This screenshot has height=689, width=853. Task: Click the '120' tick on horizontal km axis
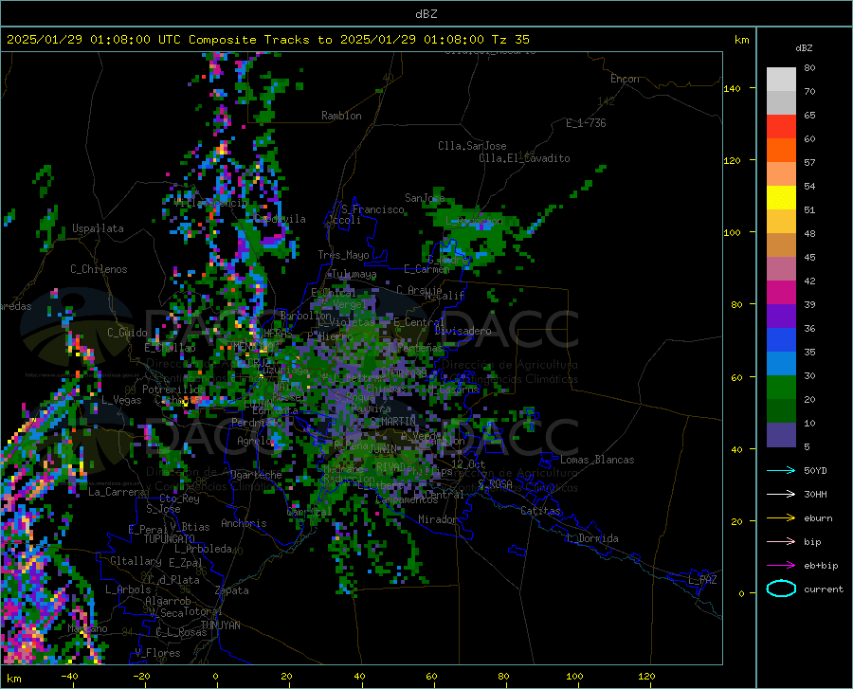click(x=646, y=677)
